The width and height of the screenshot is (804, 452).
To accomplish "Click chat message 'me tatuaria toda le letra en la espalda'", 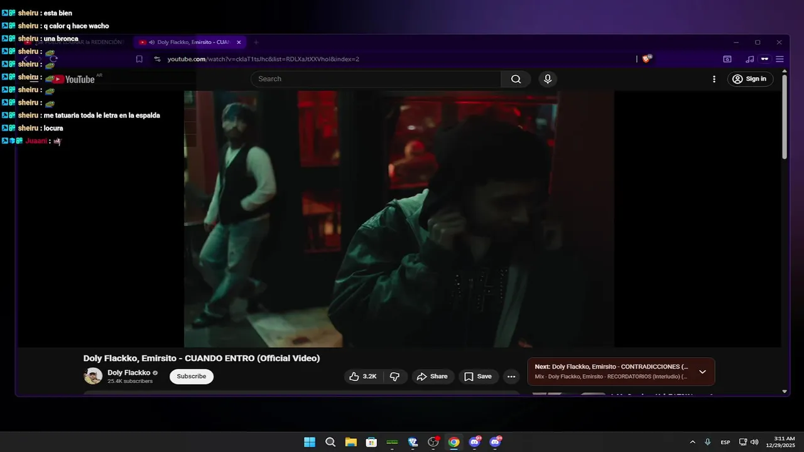I will pyautogui.click(x=102, y=116).
